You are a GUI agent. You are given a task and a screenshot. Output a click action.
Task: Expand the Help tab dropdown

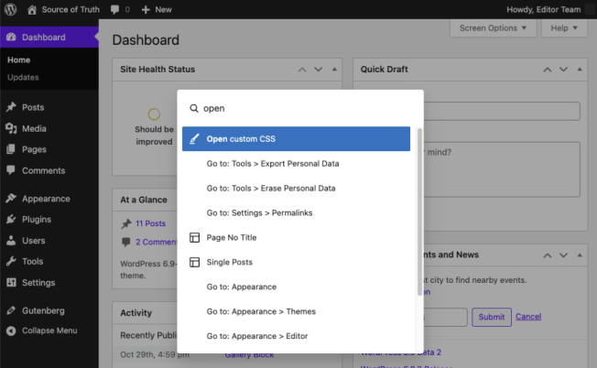pyautogui.click(x=565, y=28)
